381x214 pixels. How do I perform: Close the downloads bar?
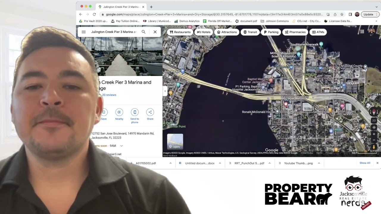(377, 163)
